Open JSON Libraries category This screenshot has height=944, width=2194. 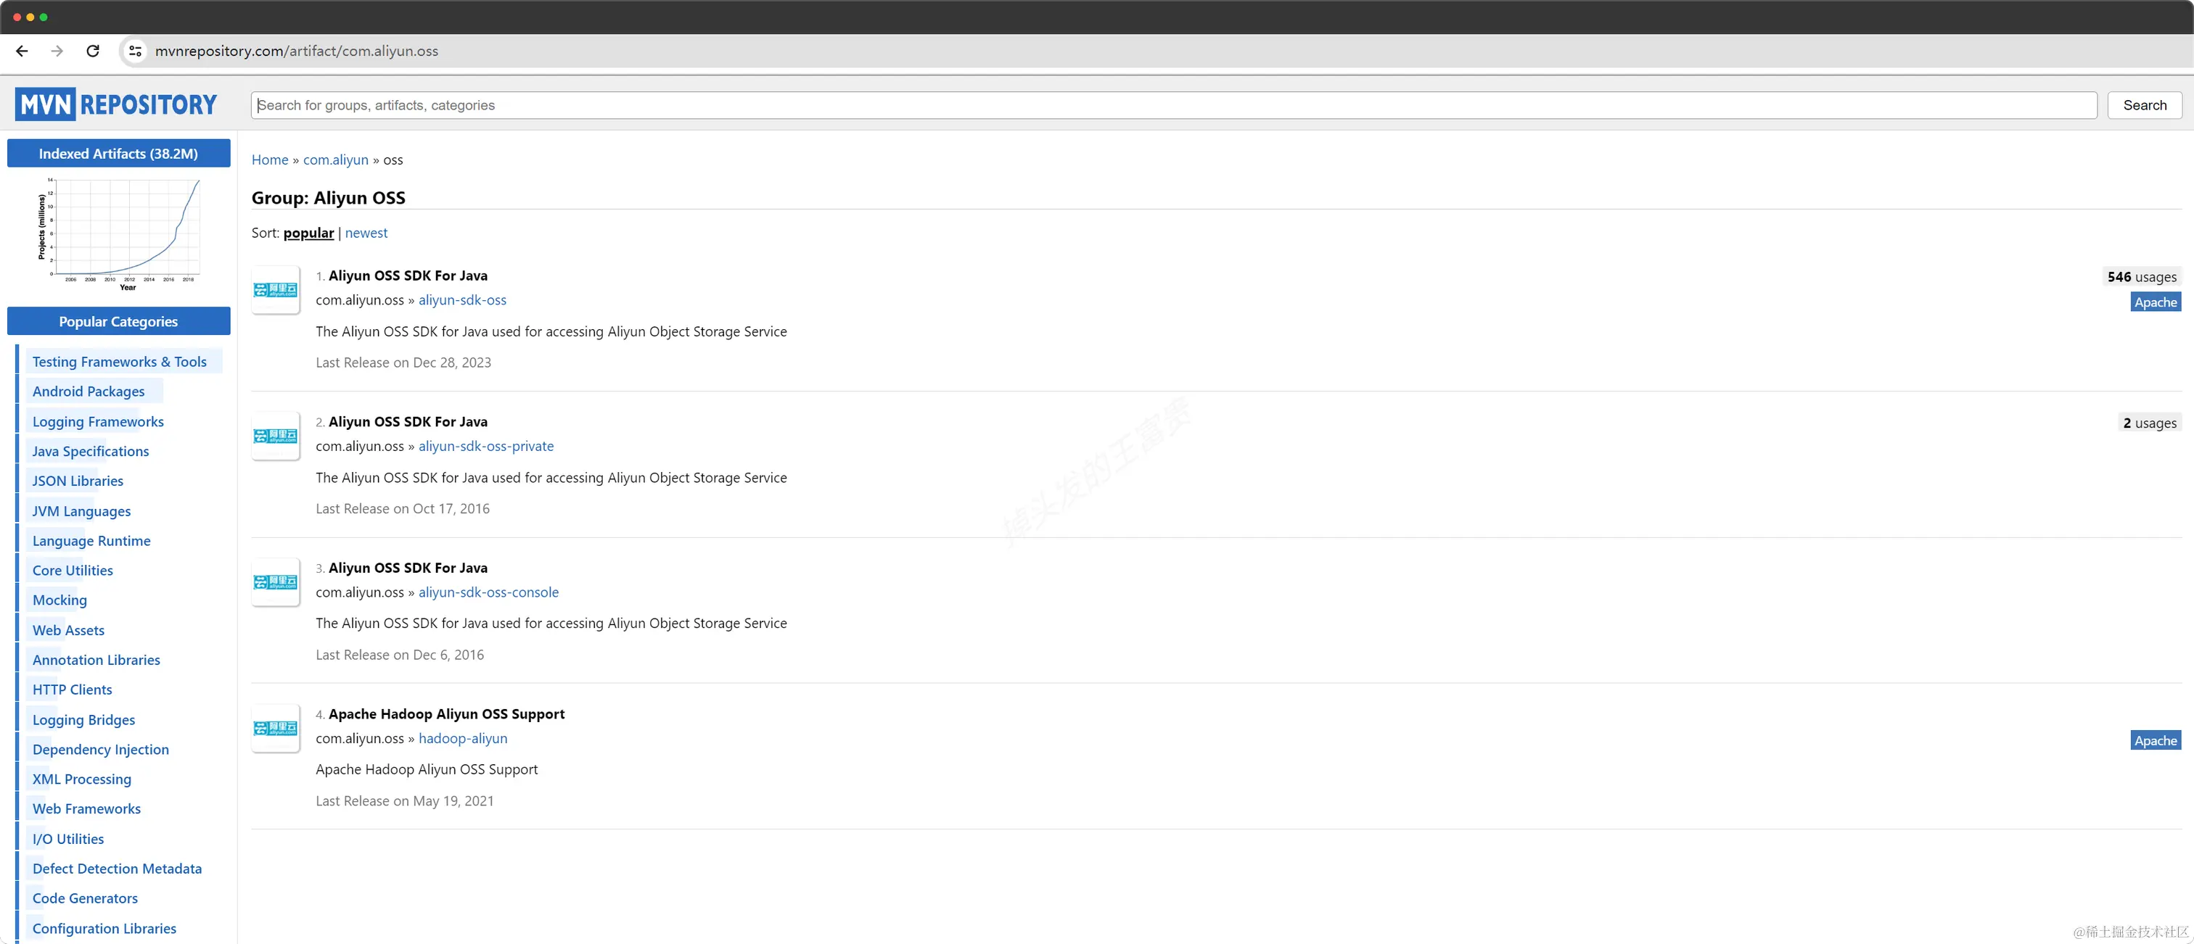point(78,481)
